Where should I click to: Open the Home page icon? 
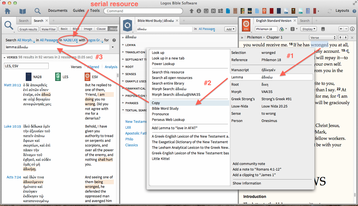(8, 11)
